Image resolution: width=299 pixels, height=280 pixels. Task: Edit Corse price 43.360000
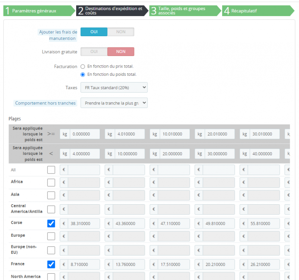click(x=129, y=224)
